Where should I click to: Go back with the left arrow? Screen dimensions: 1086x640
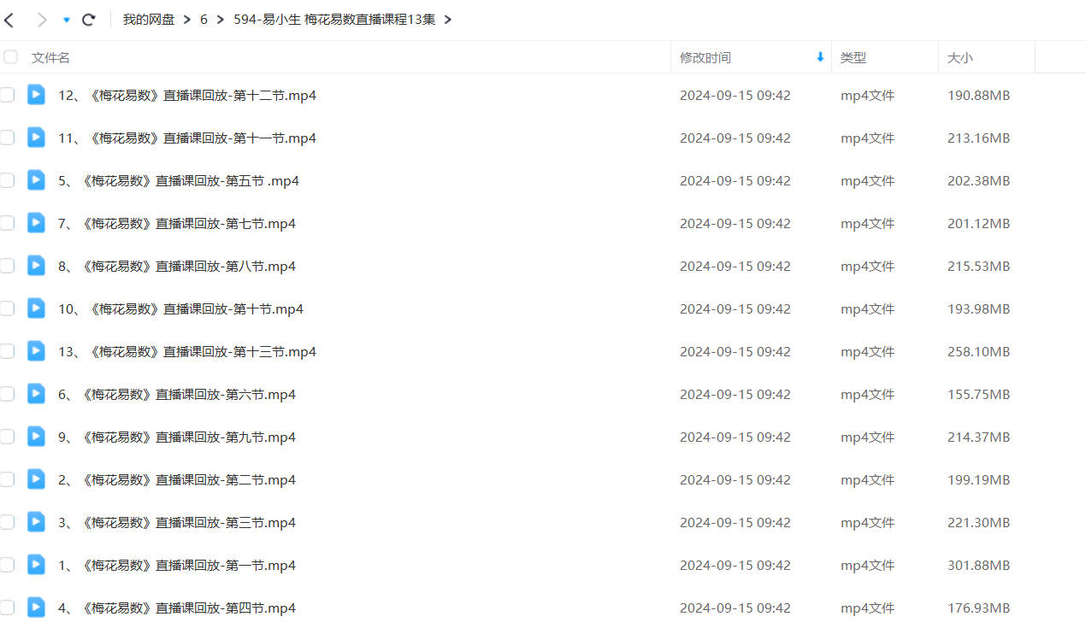9,19
